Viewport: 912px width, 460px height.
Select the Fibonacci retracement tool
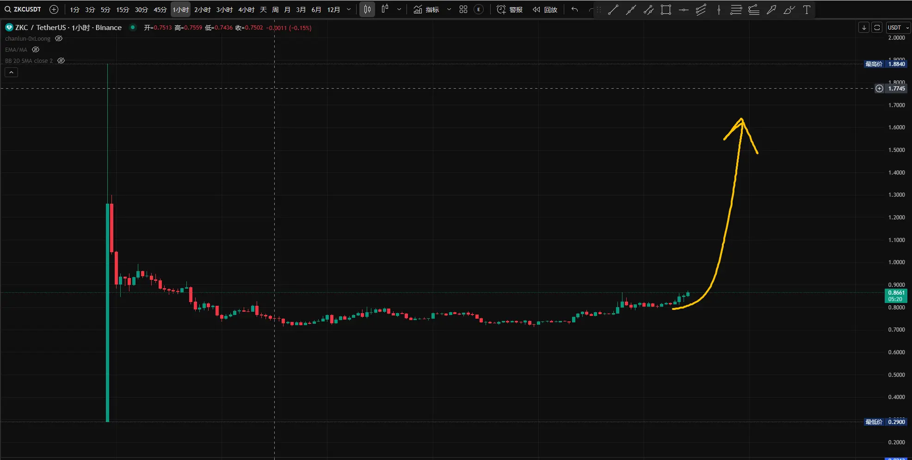pos(754,10)
